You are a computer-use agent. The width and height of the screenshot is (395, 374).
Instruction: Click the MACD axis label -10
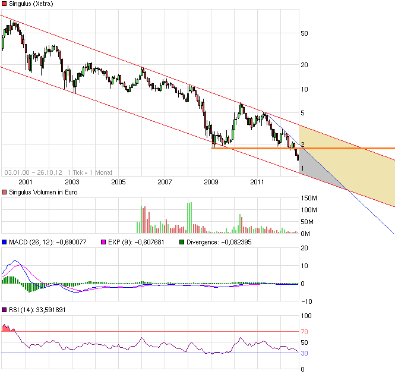click(306, 301)
